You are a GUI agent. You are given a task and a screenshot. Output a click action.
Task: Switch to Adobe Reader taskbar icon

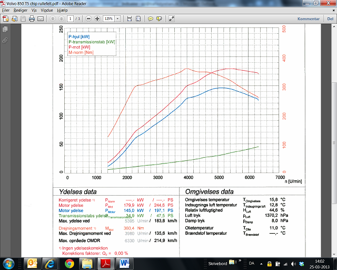[x=106, y=264]
